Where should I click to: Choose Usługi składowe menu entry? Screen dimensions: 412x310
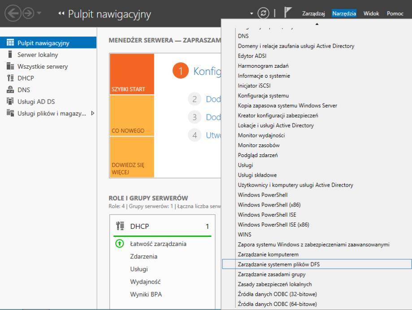coord(317,175)
